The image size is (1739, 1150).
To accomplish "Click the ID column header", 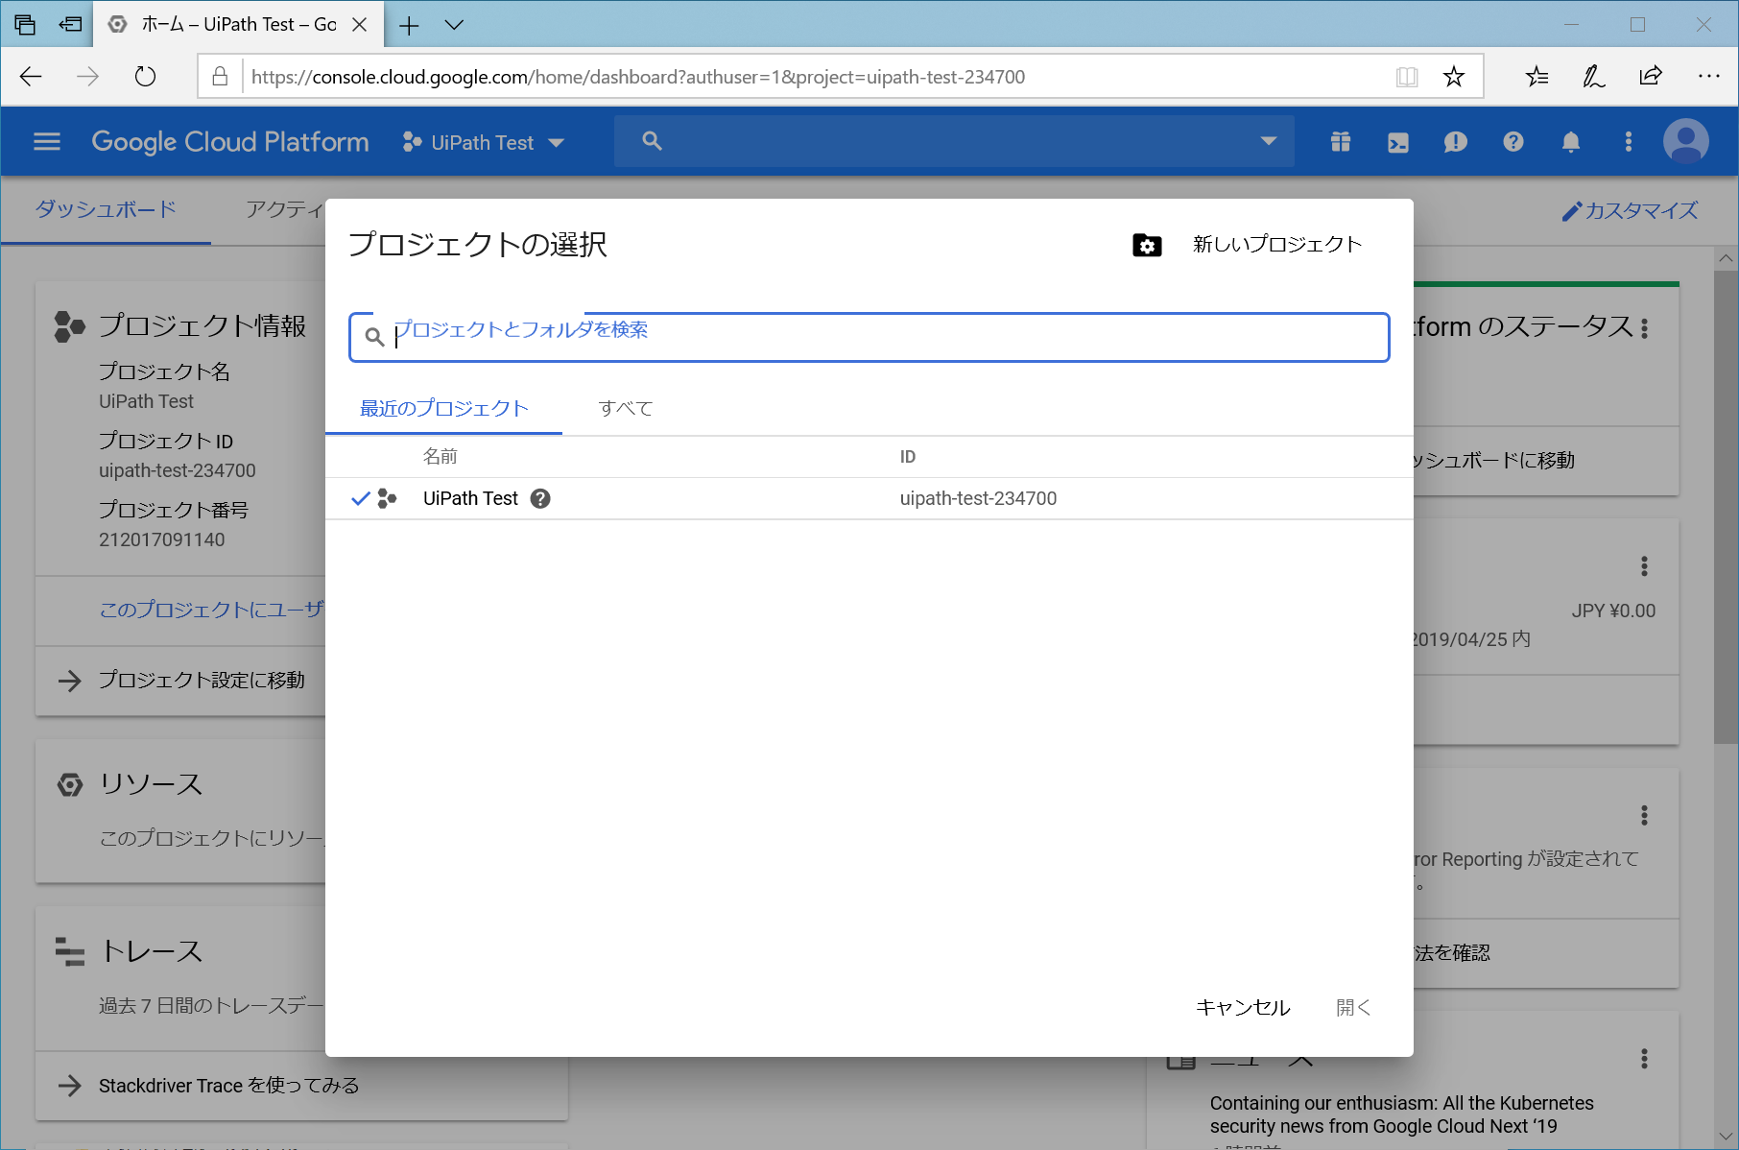I will click(x=908, y=457).
